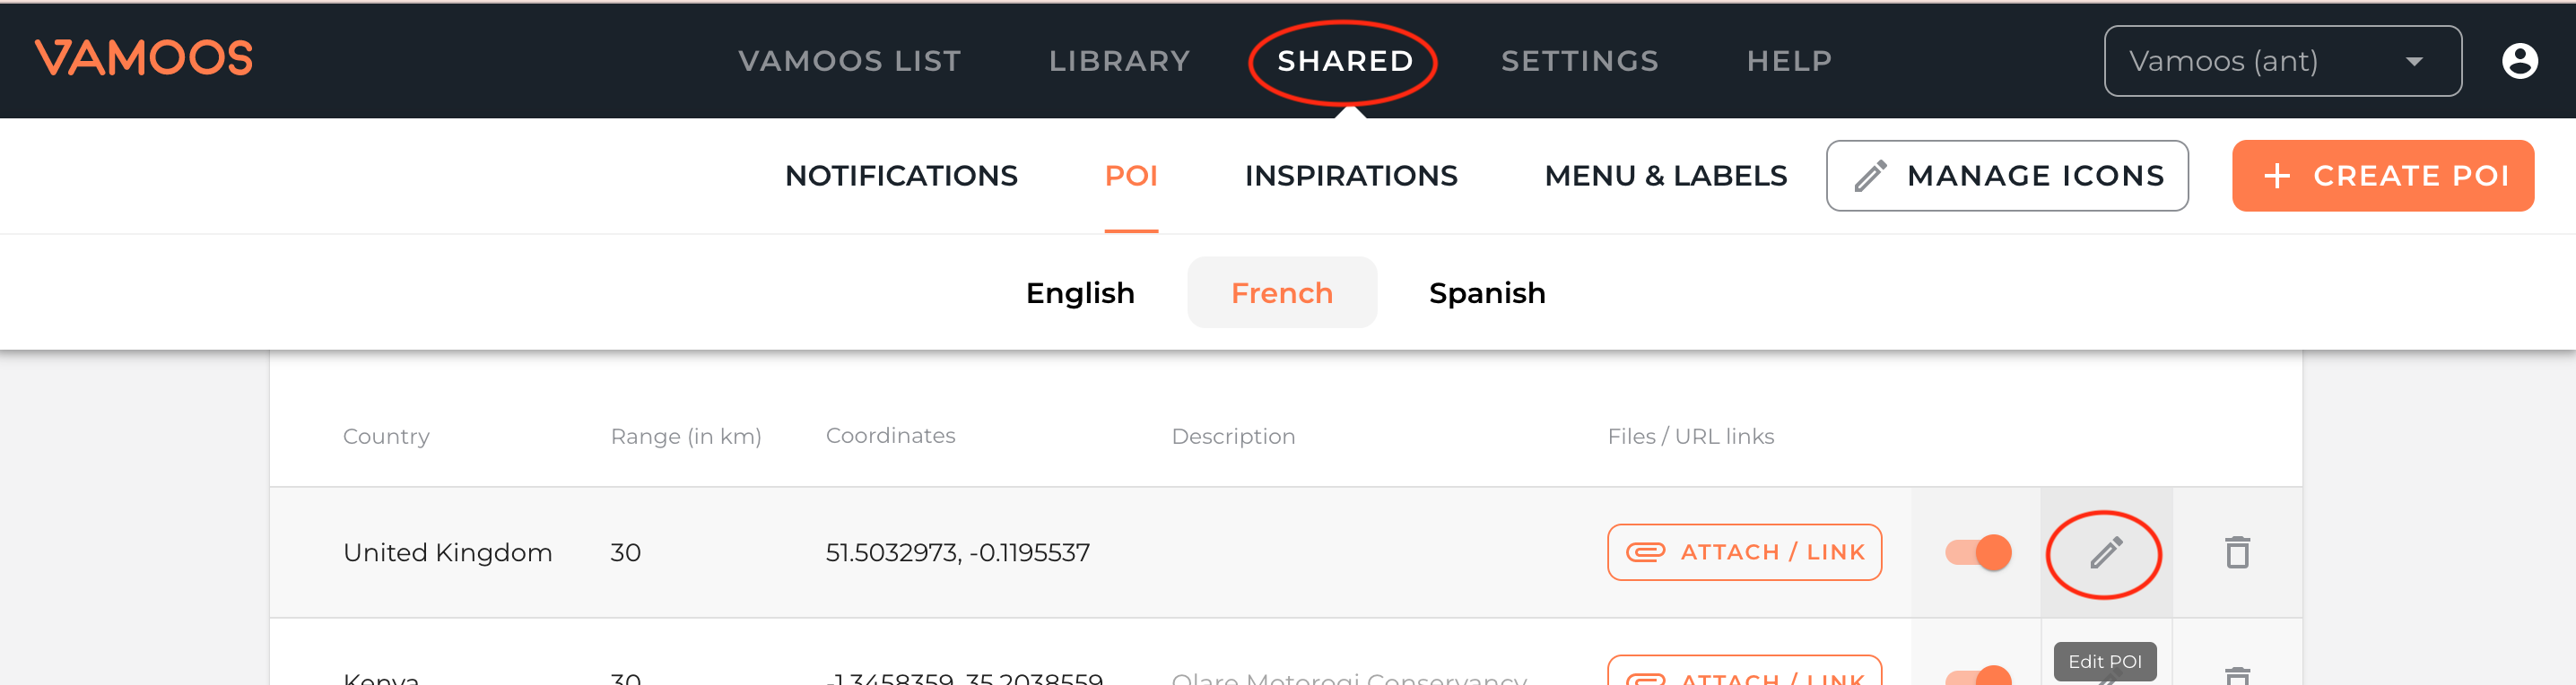Click the Create POI button

[x=2382, y=176]
